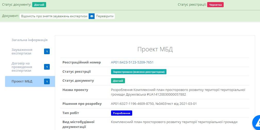Open registration number AP01:6423-5123-5209-7651 link
260x130 pixels.
pyautogui.click(x=132, y=62)
